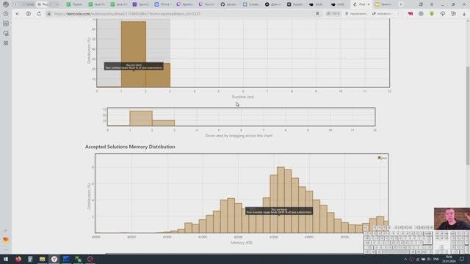The image size is (470, 264).
Task: Bookmark this page with the bookmark icon
Action: (317, 14)
